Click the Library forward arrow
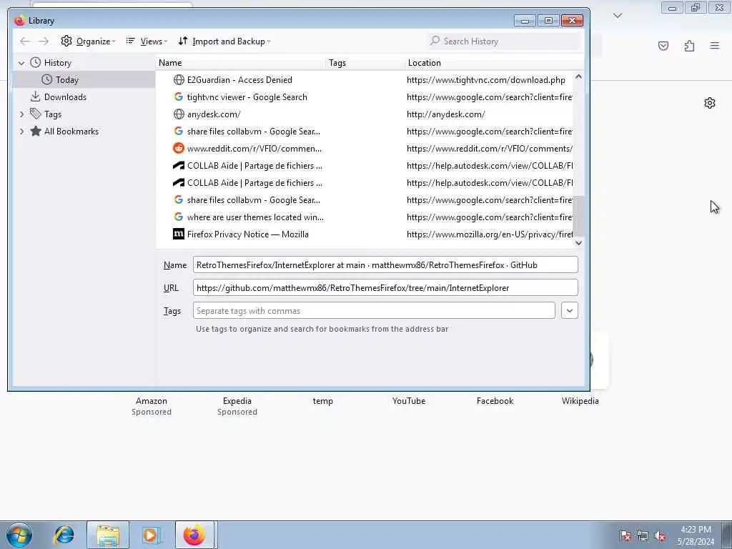The height and width of the screenshot is (549, 732). tap(44, 41)
